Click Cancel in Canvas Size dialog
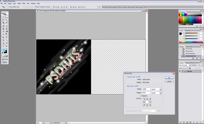 (169, 81)
